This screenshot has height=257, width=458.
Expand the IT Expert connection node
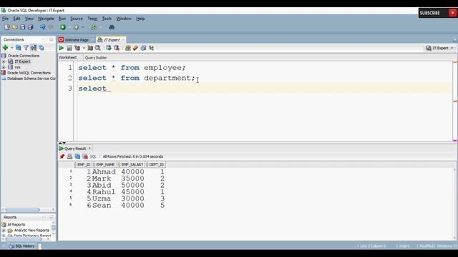pyautogui.click(x=4, y=61)
